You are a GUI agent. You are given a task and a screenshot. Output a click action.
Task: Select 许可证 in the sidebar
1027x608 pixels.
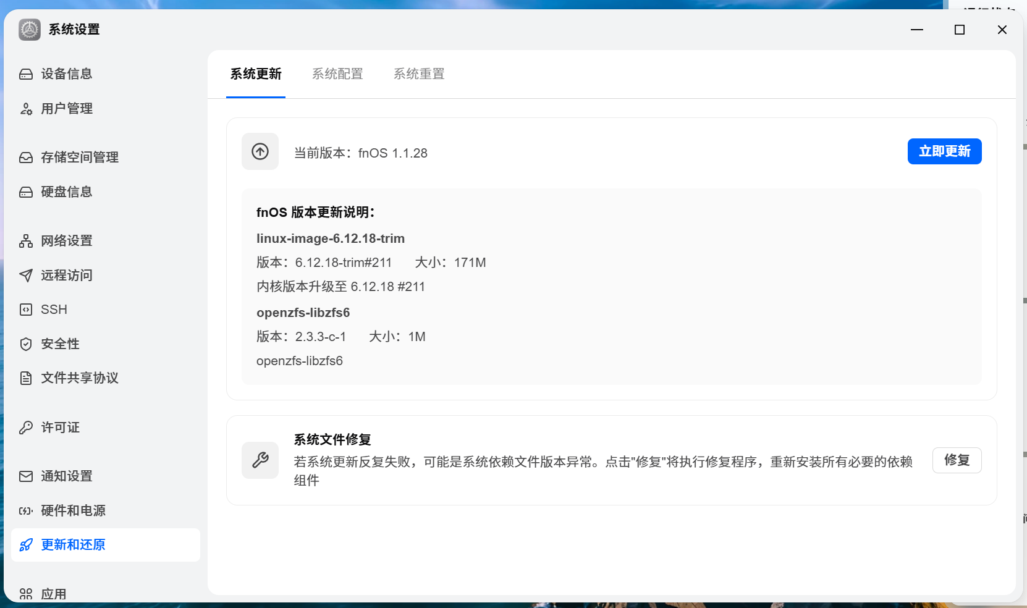(x=106, y=428)
